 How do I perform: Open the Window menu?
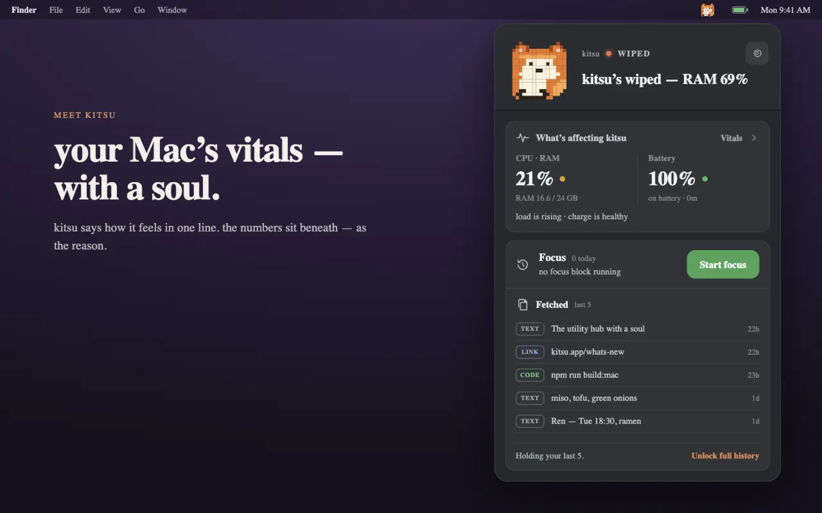pos(172,10)
